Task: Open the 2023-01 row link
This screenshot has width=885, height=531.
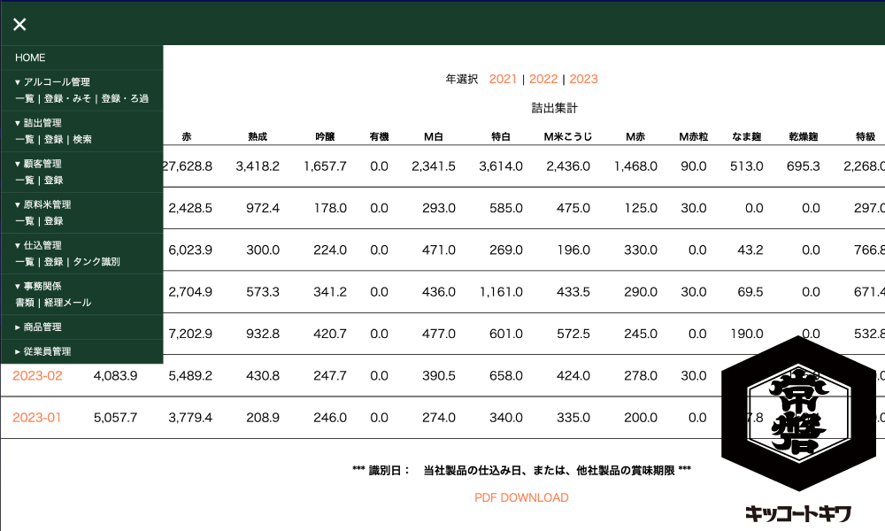Action: [37, 418]
